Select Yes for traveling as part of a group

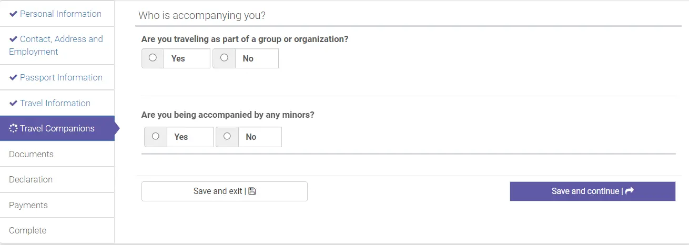click(x=153, y=58)
